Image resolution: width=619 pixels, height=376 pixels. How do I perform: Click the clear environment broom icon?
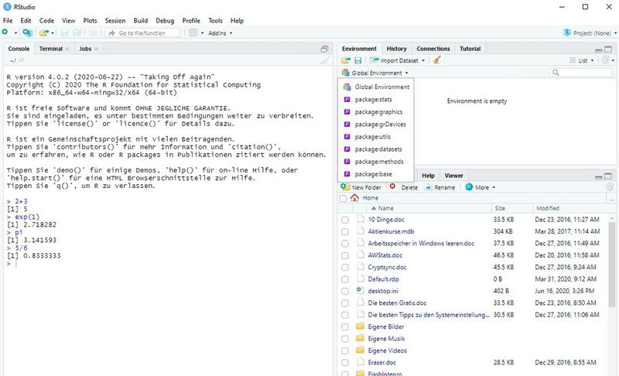[x=436, y=60]
